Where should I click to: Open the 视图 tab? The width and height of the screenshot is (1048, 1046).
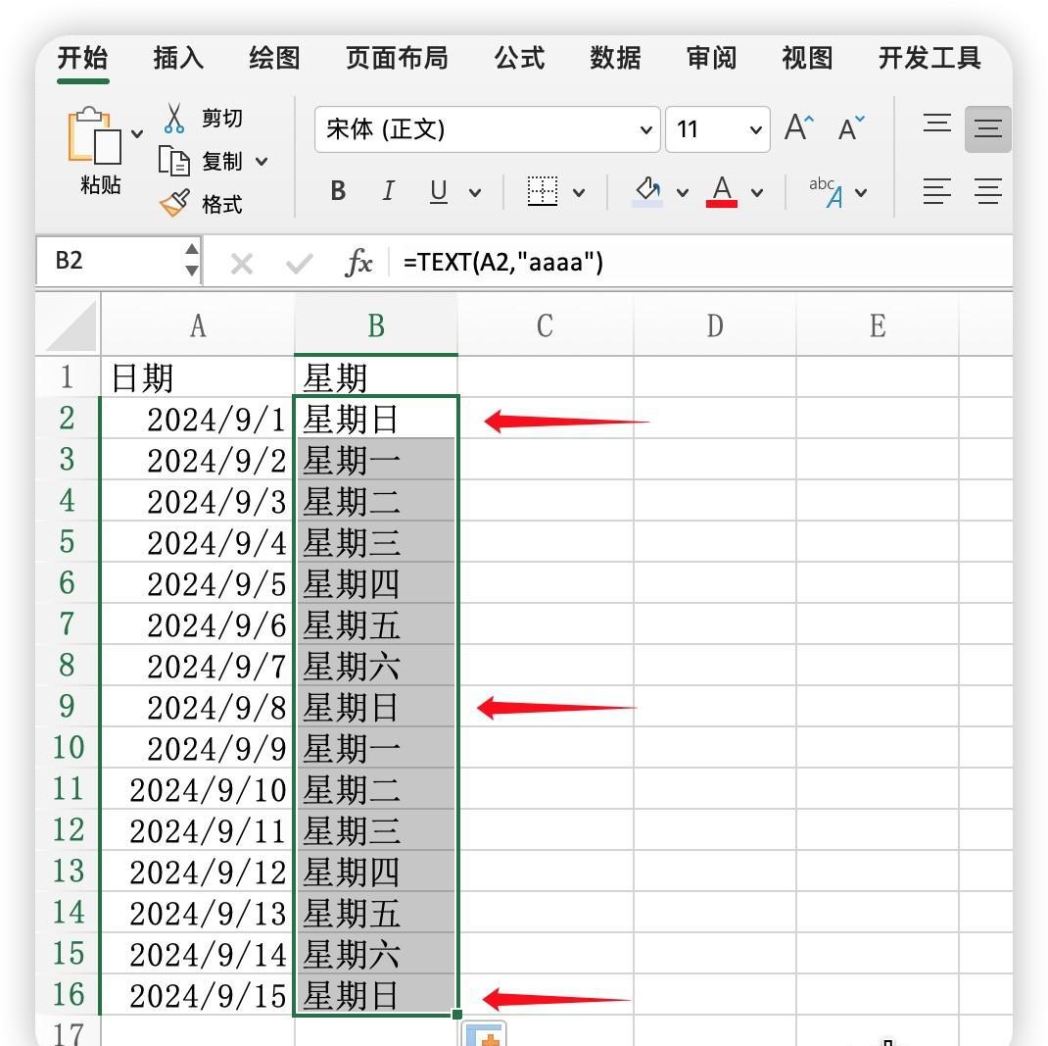point(807,58)
